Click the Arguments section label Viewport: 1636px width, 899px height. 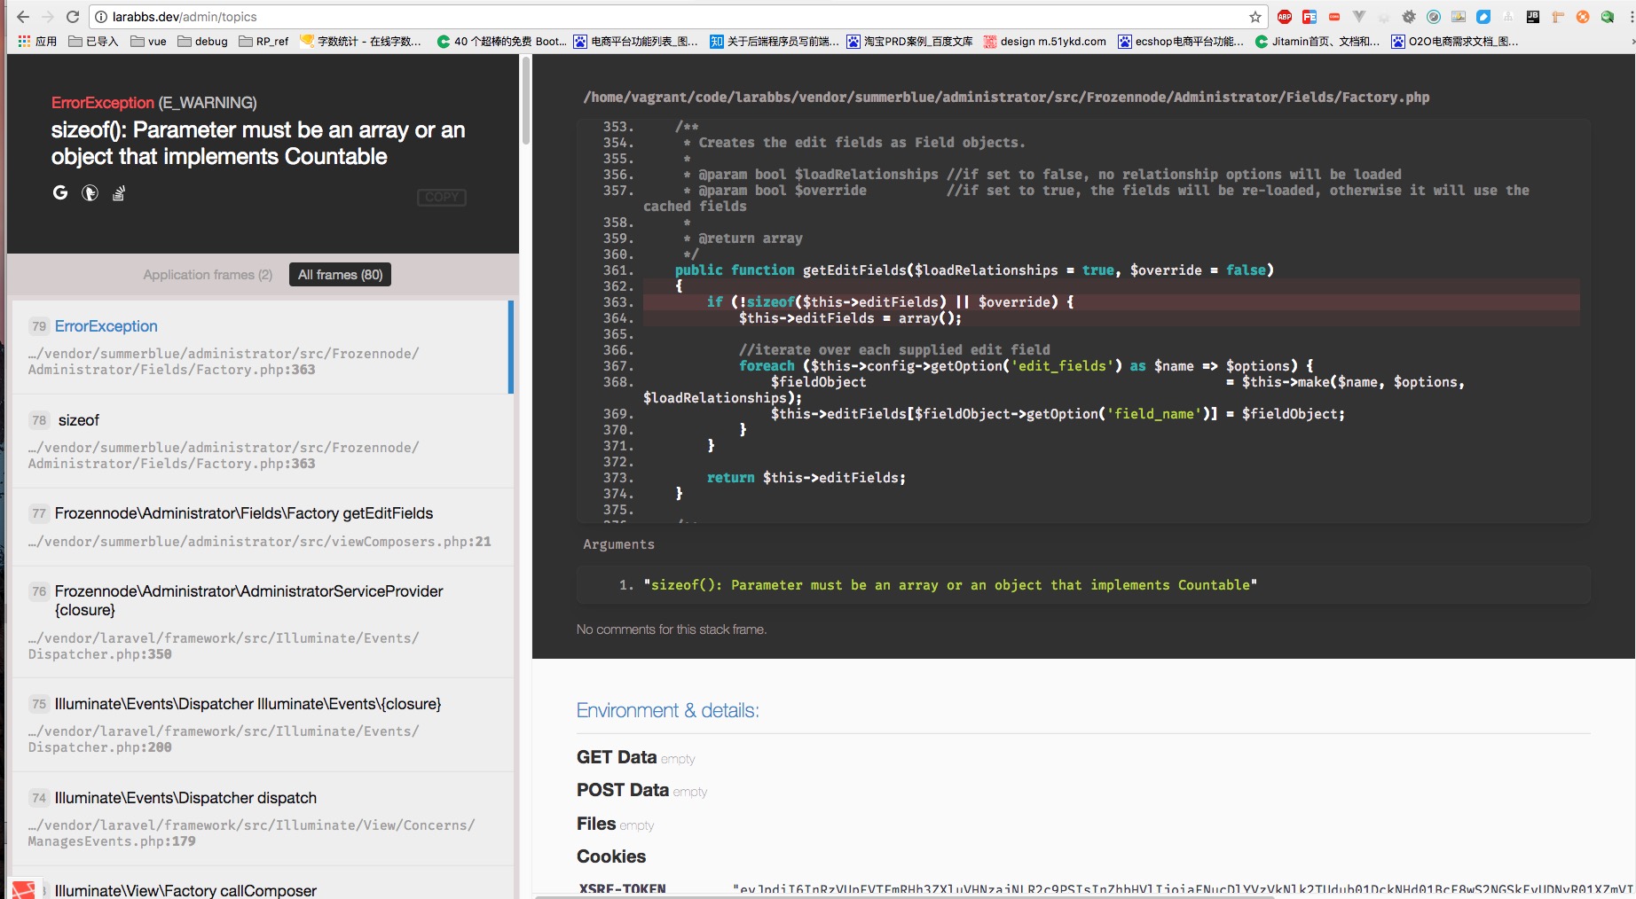pos(618,544)
